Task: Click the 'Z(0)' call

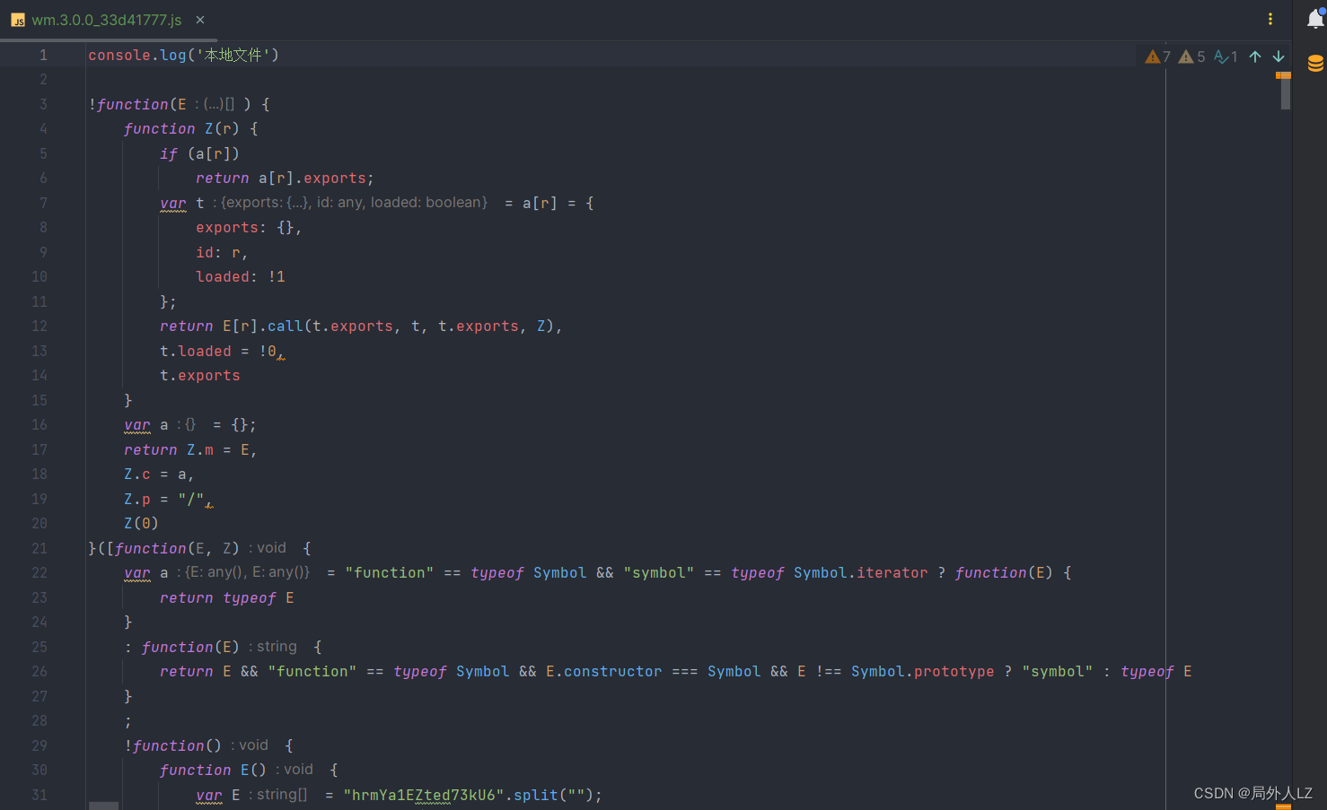Action: tap(141, 524)
